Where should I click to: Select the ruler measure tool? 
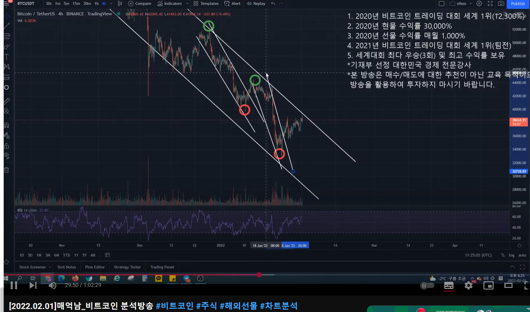pos(6,101)
